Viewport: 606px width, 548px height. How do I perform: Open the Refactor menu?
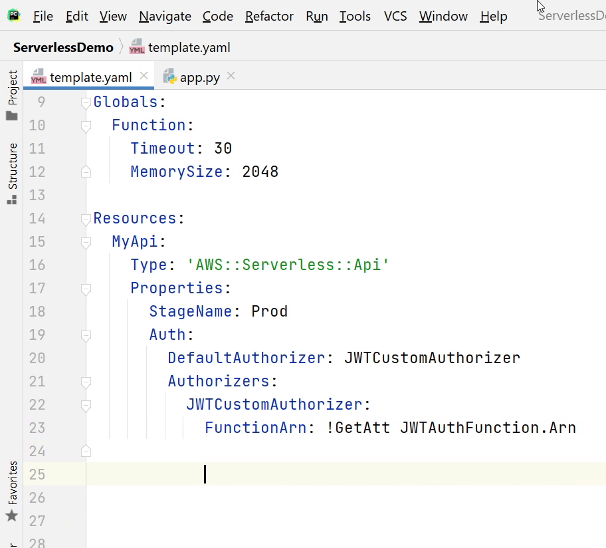(x=269, y=16)
